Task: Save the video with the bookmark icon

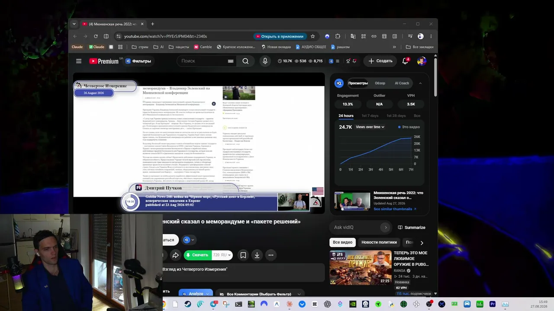Action: click(x=243, y=255)
